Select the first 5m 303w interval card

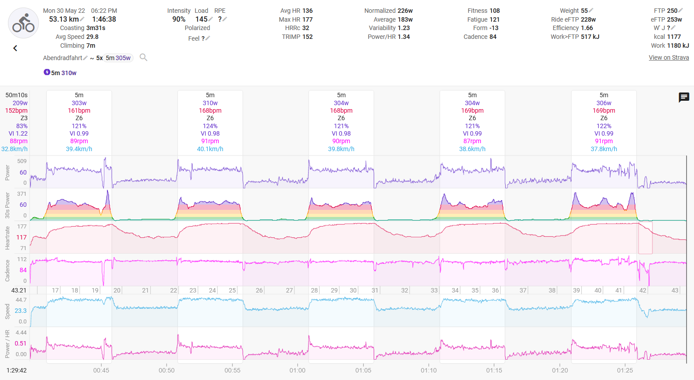pos(79,122)
